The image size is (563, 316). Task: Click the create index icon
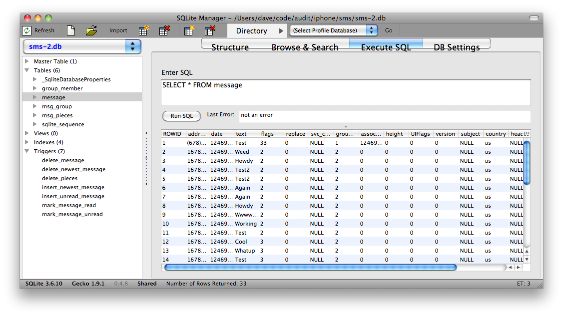click(x=189, y=30)
